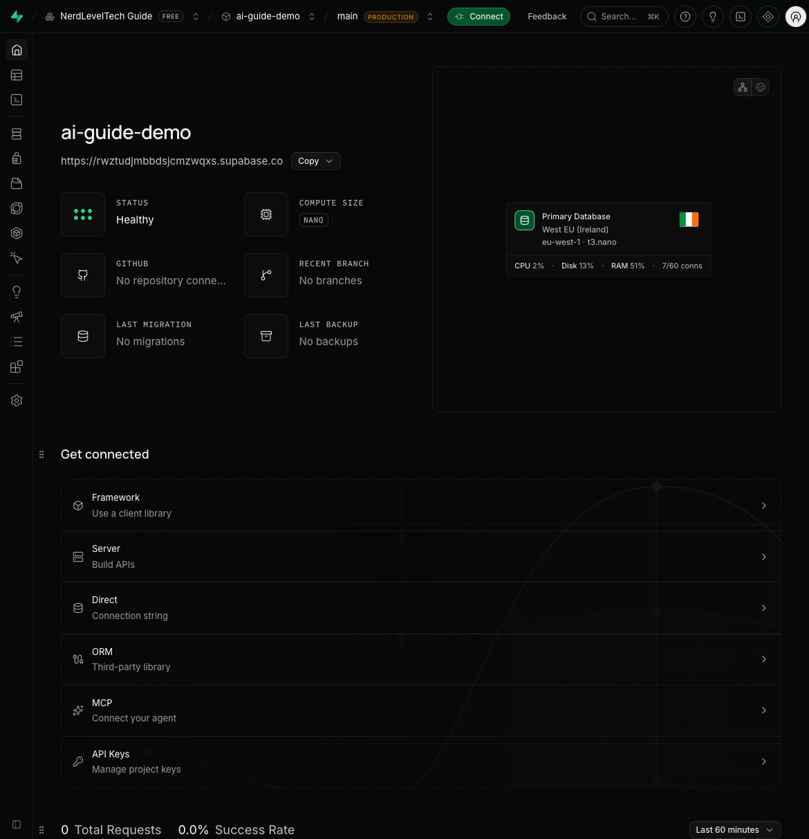Screen dimensions: 809x839
Task: Click the Compute Size chip icon tile
Action: pos(266,214)
